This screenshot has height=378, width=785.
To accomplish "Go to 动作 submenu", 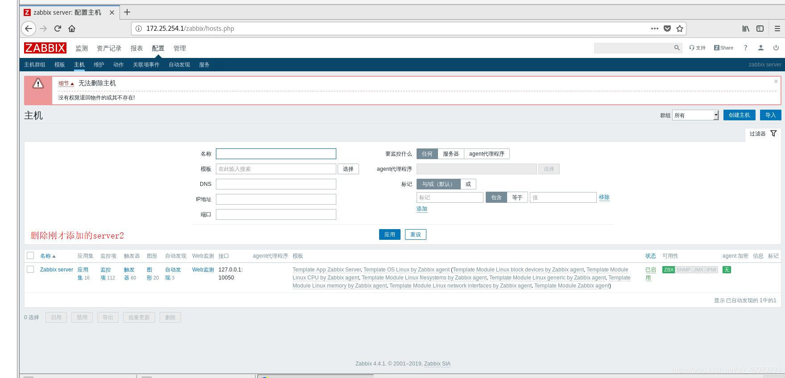I will [x=119, y=65].
